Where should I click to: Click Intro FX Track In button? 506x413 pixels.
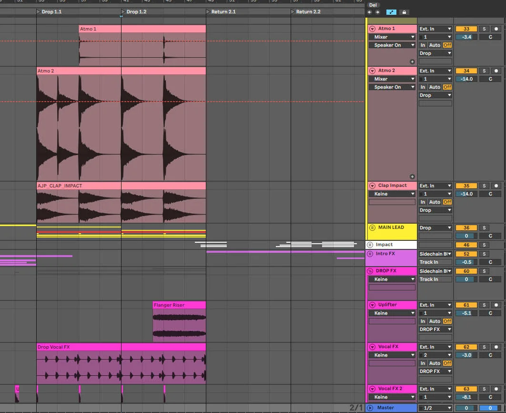coord(435,262)
